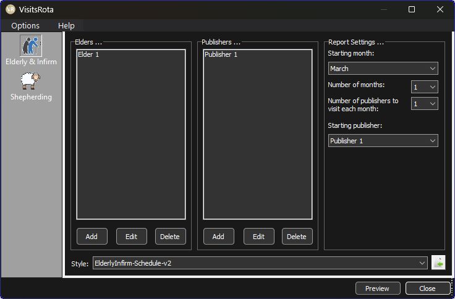
Task: Open the Options menu
Action: click(25, 25)
